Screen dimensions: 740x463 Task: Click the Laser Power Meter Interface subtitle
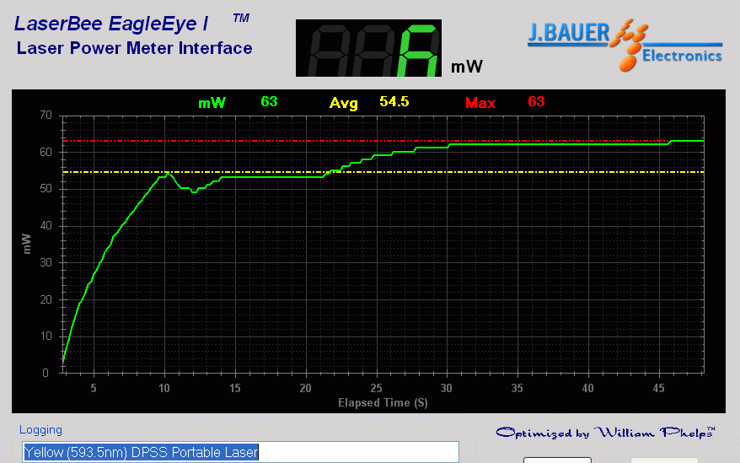tap(134, 48)
